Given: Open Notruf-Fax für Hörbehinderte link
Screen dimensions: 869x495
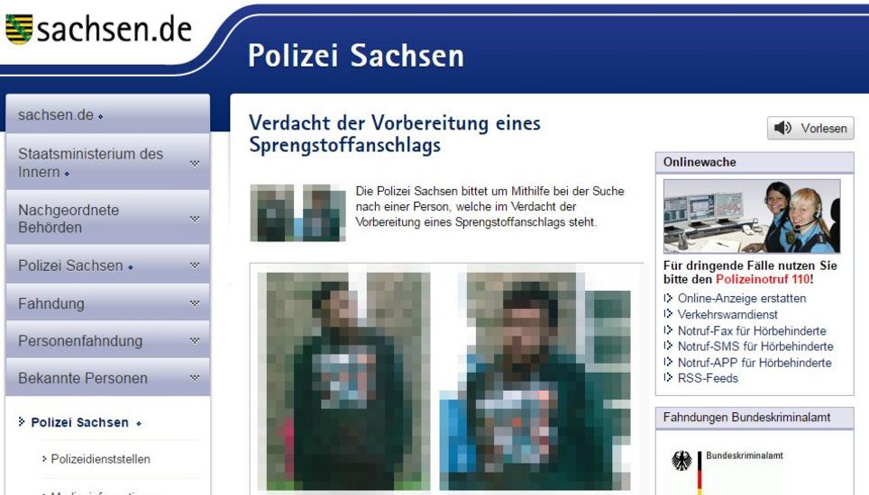Looking at the screenshot, I should [752, 330].
